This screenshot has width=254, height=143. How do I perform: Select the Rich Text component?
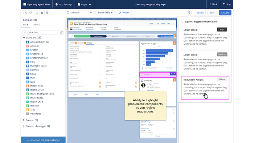pos(33,106)
